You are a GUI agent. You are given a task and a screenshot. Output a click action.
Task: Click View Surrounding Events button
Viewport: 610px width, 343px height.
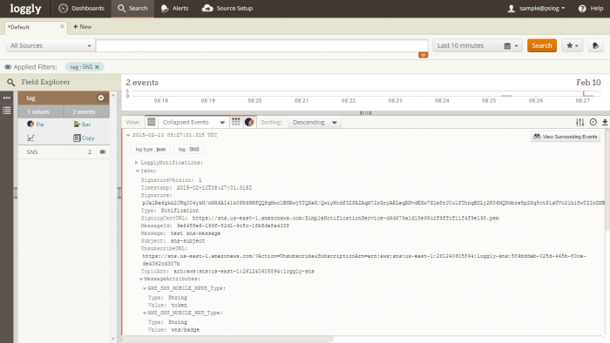click(x=566, y=137)
